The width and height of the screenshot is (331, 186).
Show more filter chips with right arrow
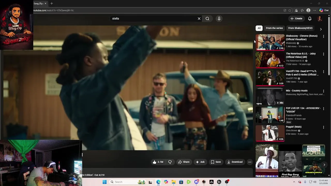321,29
